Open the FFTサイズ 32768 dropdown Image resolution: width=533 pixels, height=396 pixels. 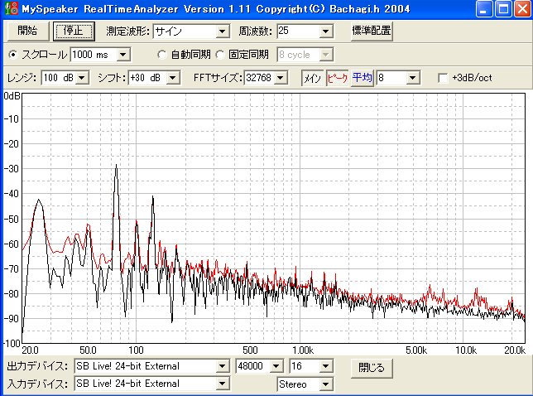click(x=281, y=78)
